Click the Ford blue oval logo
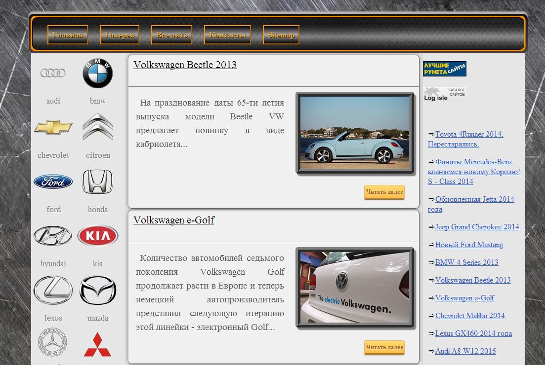 [53, 182]
